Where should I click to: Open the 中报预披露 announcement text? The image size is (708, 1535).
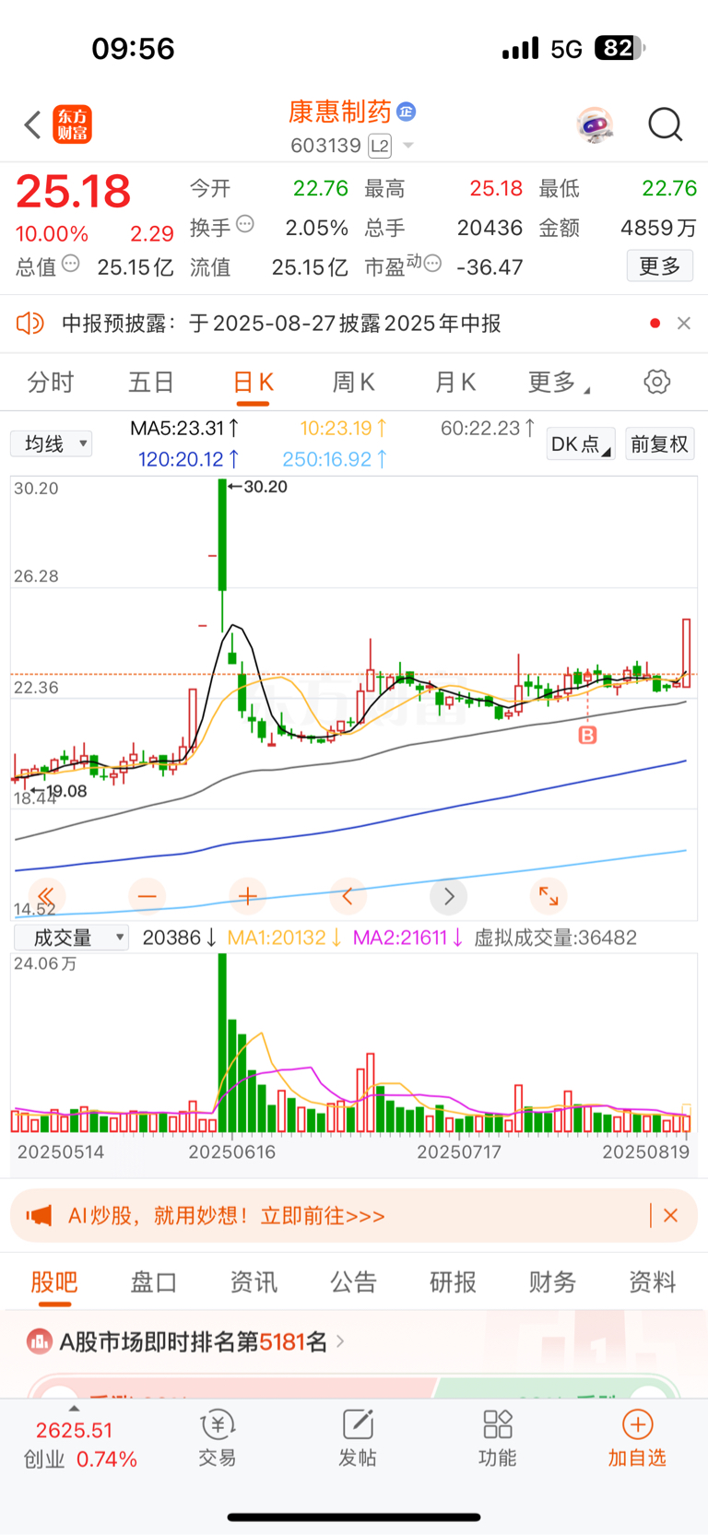coord(281,324)
